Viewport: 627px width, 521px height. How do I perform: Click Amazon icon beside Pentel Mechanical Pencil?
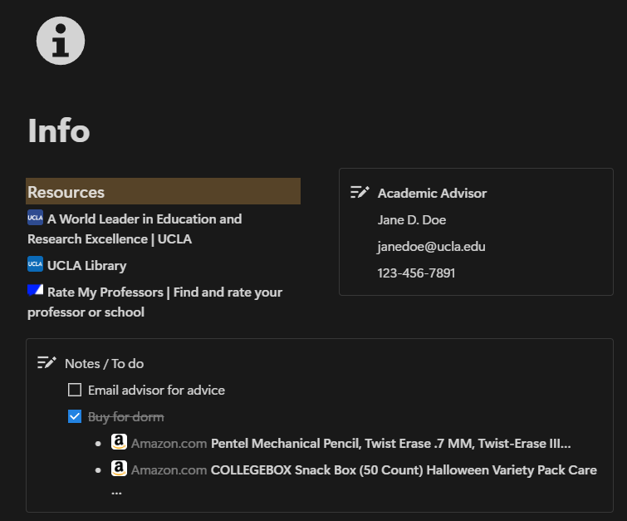click(119, 443)
